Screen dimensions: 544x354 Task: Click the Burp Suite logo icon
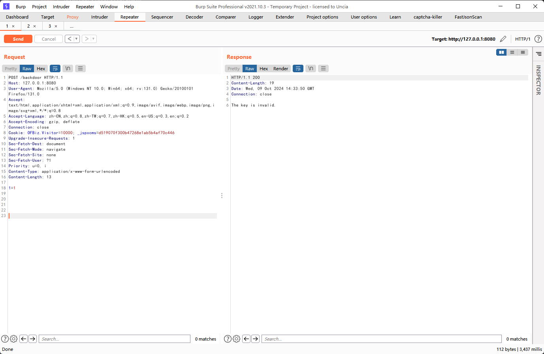coord(6,6)
